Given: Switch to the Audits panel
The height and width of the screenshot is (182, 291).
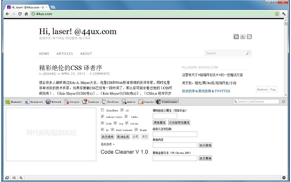Looking at the screenshot, I should pos(128,102).
